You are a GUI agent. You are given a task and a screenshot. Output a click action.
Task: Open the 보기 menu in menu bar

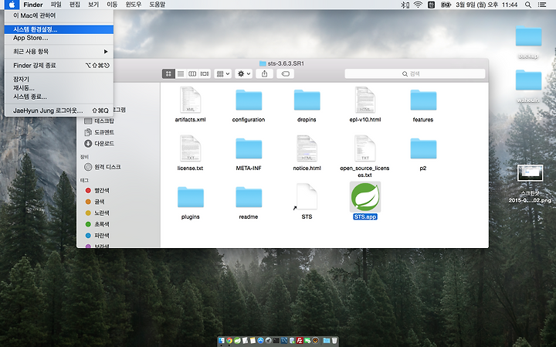[x=93, y=5]
